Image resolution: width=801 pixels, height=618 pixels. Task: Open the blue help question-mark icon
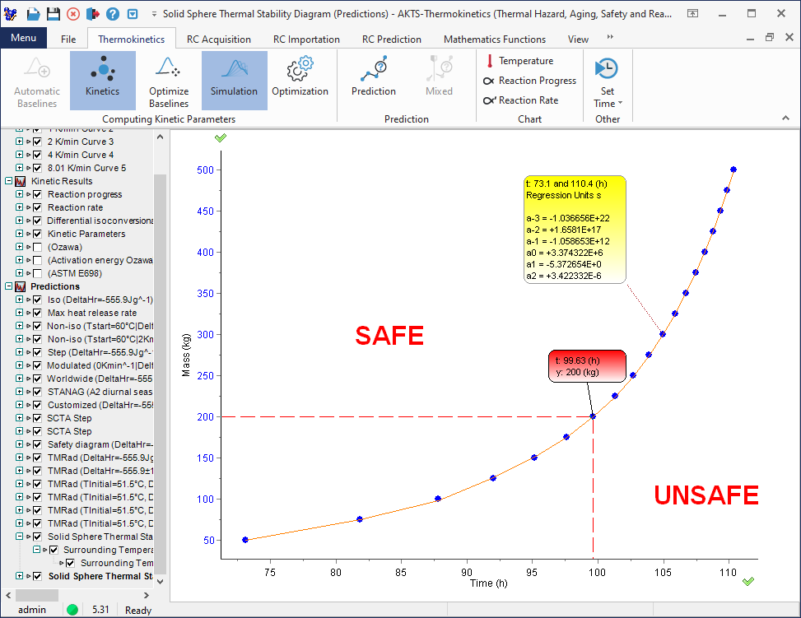click(x=113, y=14)
